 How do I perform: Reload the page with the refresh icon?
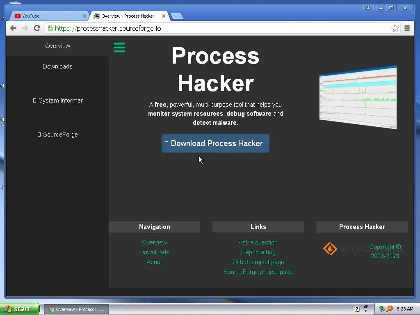[x=37, y=28]
